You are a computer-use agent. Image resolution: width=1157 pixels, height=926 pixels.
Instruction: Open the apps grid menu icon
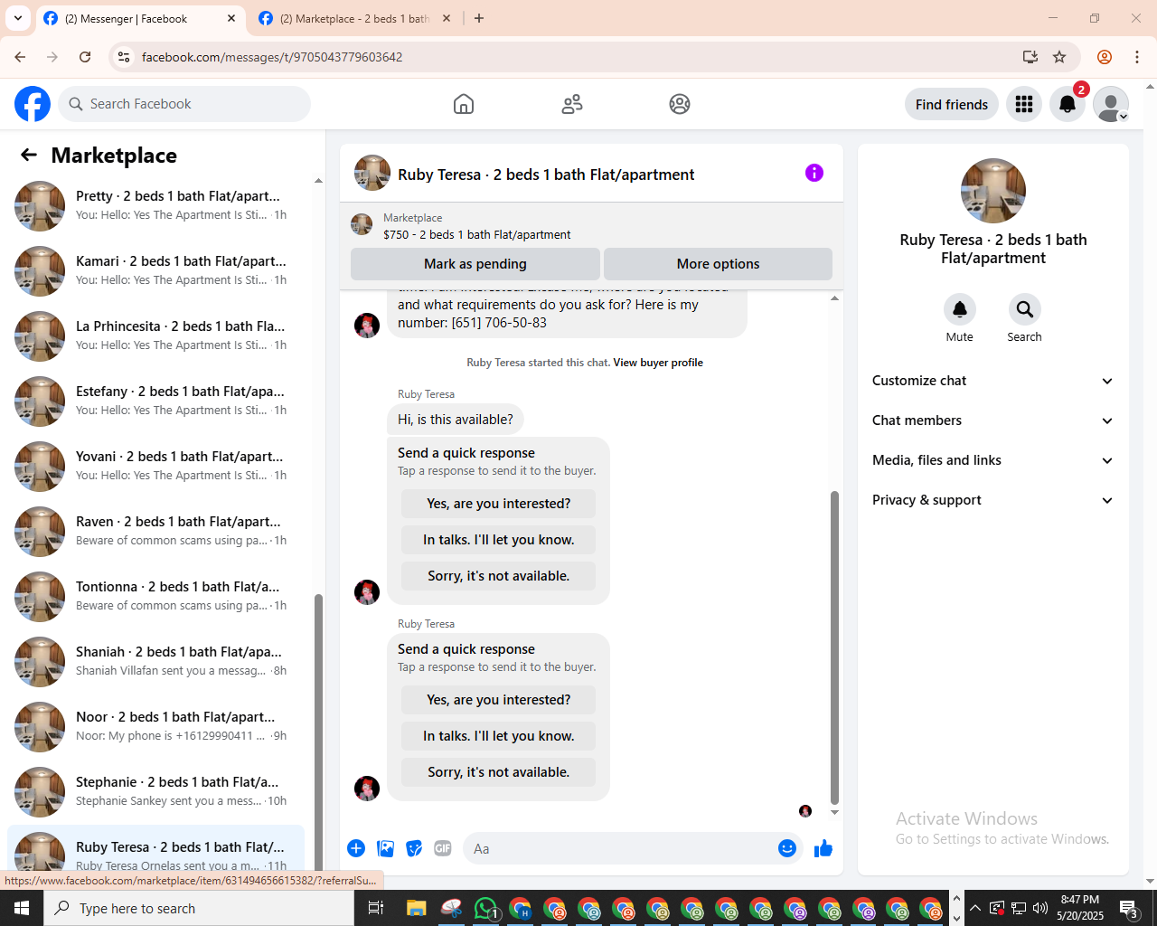[x=1024, y=105]
